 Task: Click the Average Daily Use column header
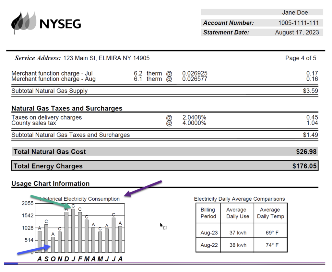pos(237,213)
